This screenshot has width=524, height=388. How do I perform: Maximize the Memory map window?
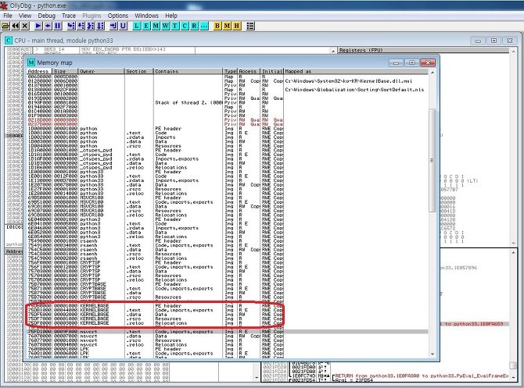pos(411,62)
